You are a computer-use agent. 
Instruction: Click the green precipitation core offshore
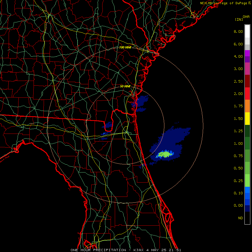click(x=165, y=154)
